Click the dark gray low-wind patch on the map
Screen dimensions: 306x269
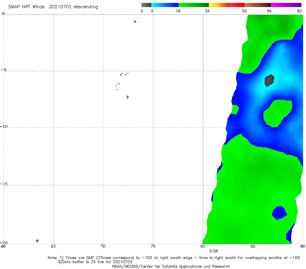[x=269, y=80]
